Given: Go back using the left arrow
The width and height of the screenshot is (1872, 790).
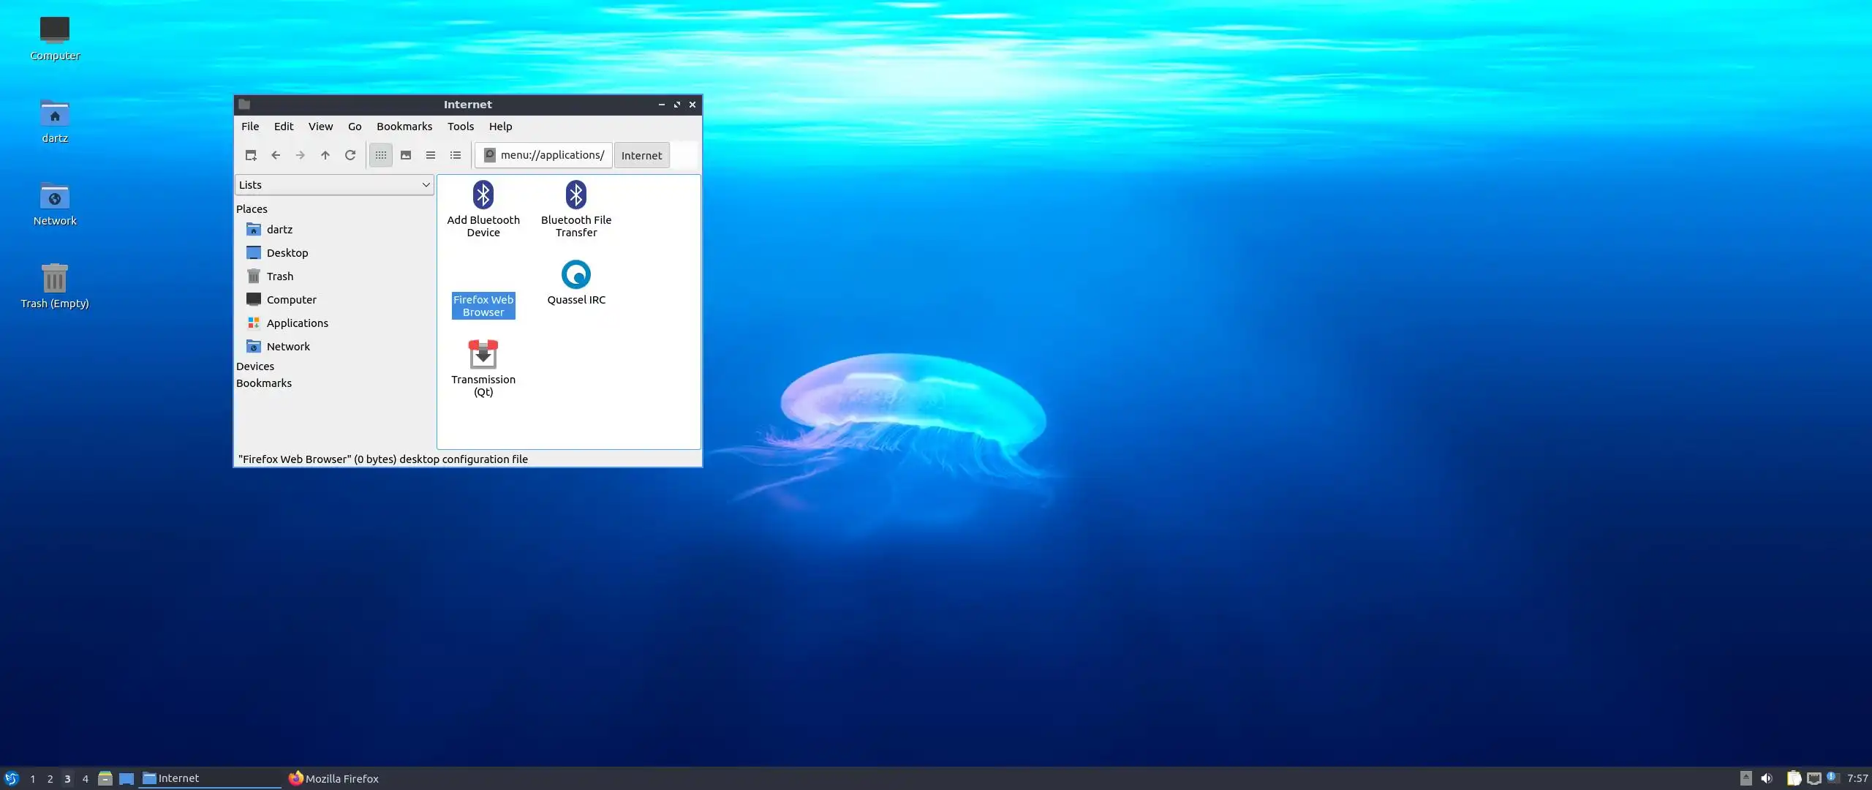Looking at the screenshot, I should 276,155.
